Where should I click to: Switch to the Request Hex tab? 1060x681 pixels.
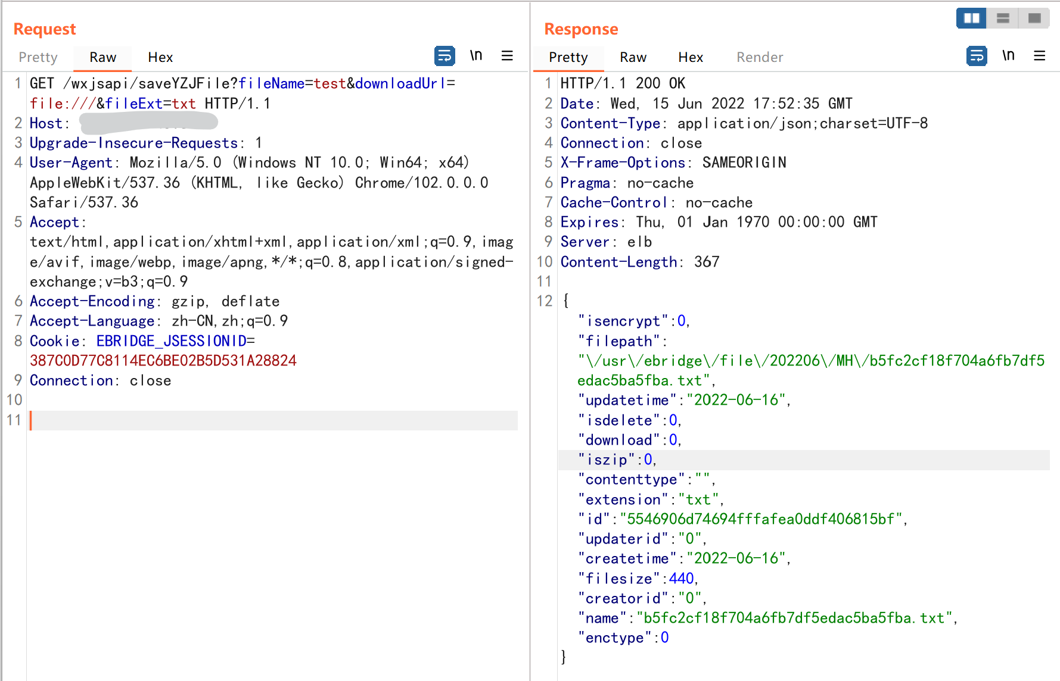(160, 57)
